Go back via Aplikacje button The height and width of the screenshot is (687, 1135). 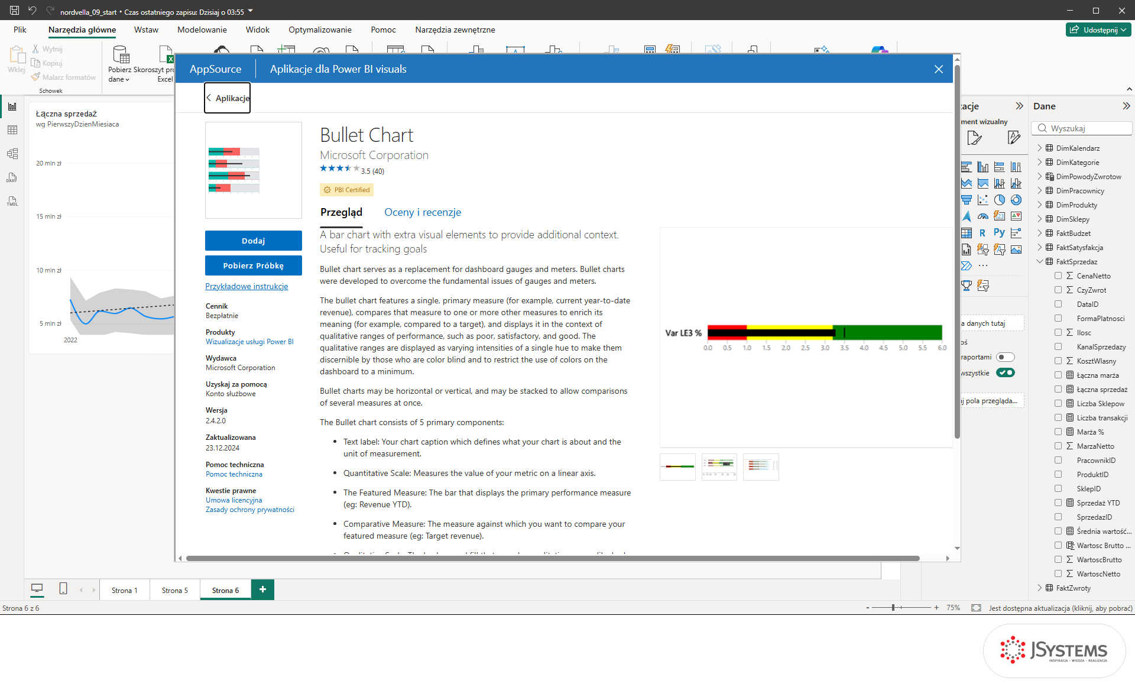tap(228, 98)
